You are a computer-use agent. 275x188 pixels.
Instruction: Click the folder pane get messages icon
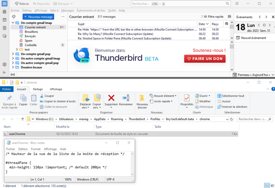(x=14, y=16)
